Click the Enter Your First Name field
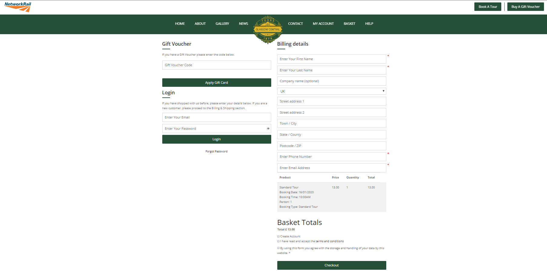This screenshot has width=547, height=277. coord(331,59)
